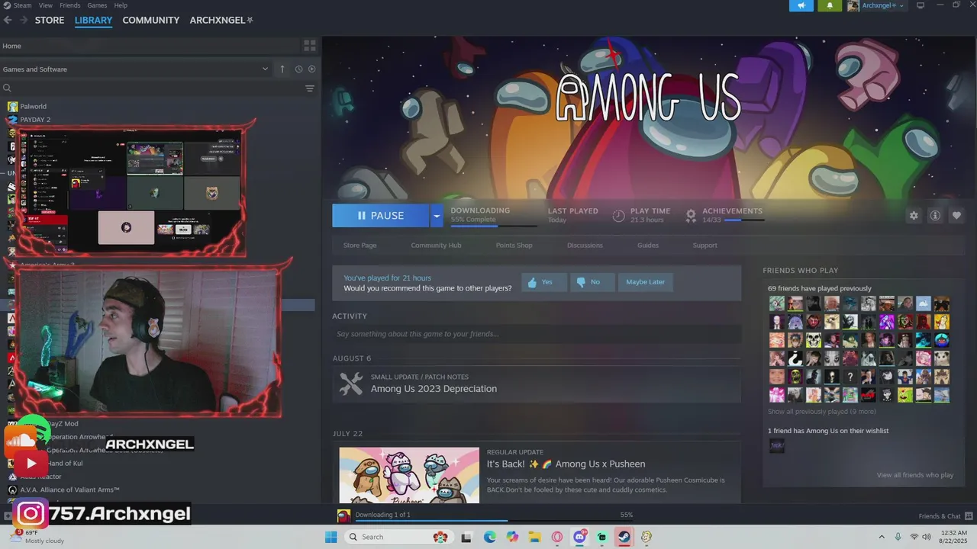Toggle sort by recent activity clock
This screenshot has height=549, width=977.
[298, 69]
